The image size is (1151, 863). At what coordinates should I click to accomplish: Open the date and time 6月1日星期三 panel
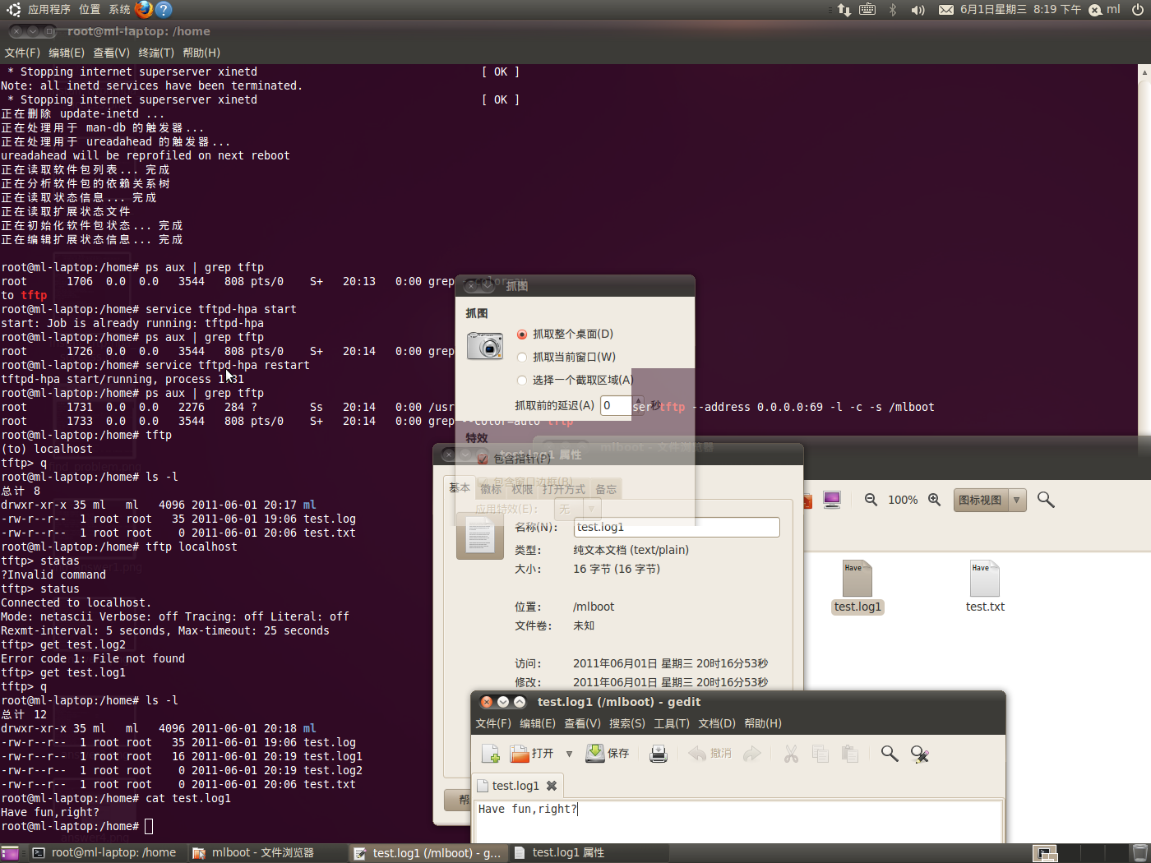pos(1020,10)
